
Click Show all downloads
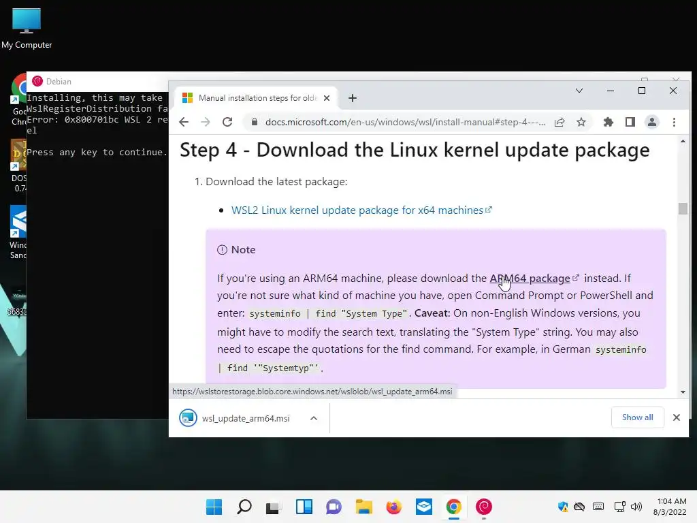(637, 417)
